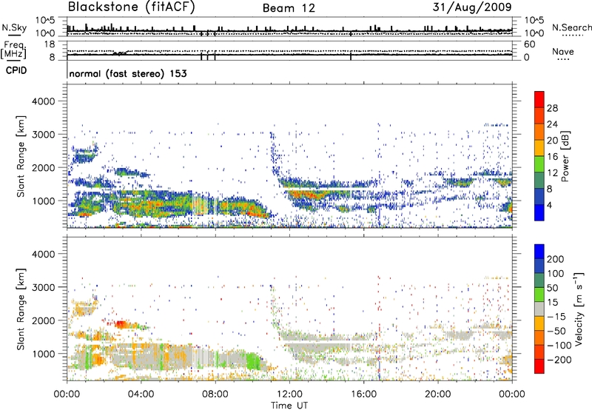Click the '04:00' time tick label
This screenshot has height=410, width=592.
click(x=141, y=394)
